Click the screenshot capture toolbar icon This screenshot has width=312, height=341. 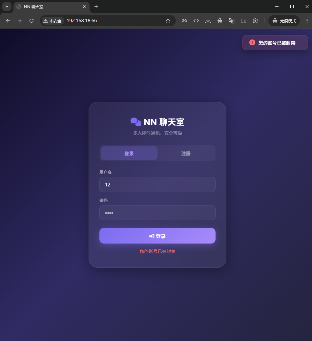click(255, 21)
